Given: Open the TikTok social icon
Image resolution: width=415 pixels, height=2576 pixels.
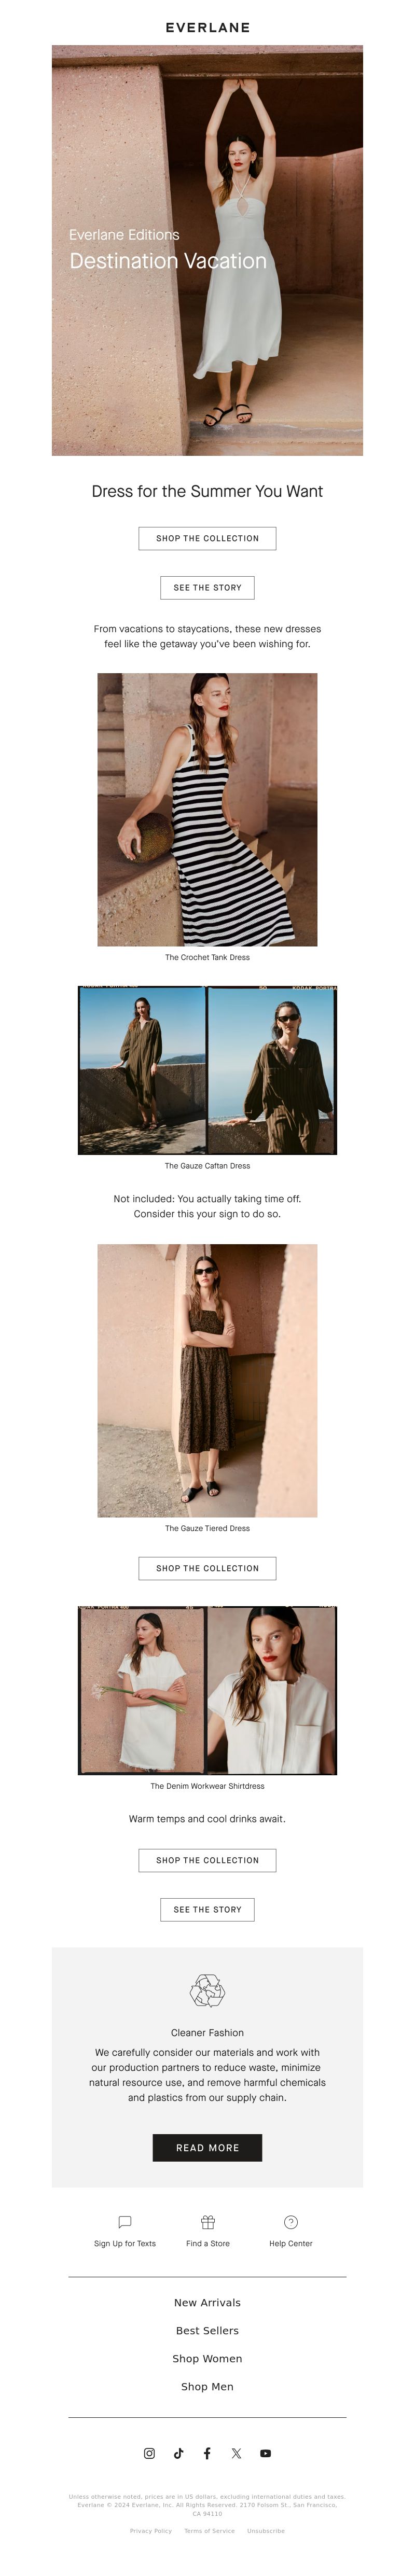Looking at the screenshot, I should (x=178, y=2453).
